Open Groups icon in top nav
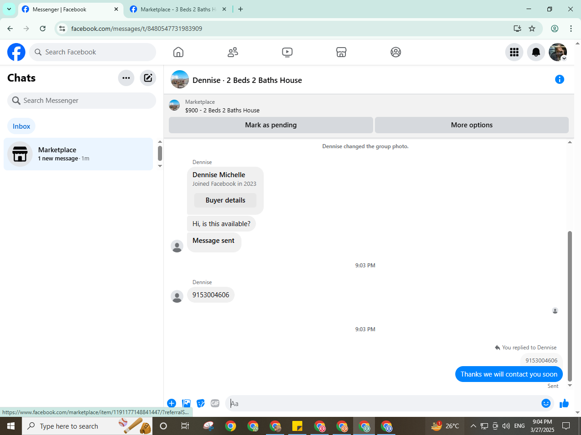 (396, 52)
